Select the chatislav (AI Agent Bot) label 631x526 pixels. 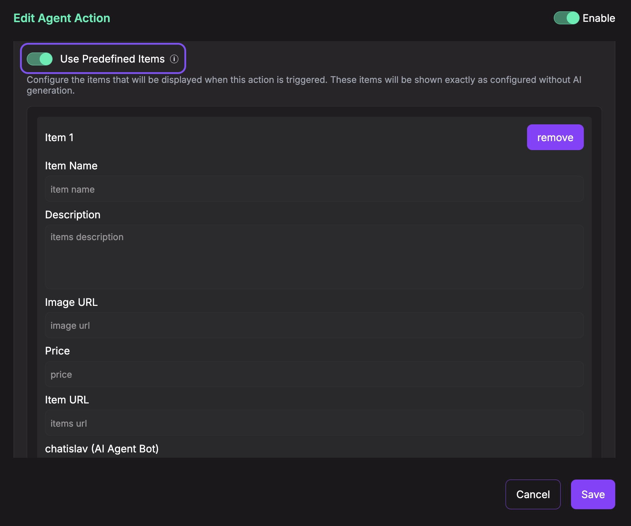(x=102, y=449)
